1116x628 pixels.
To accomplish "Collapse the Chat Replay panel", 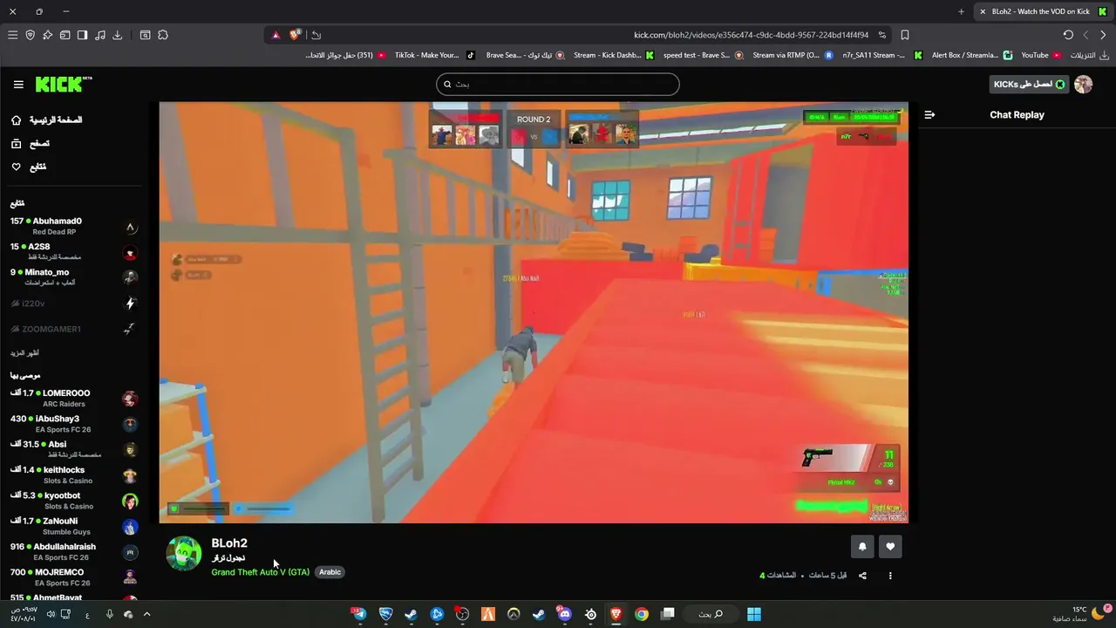I will click(929, 114).
